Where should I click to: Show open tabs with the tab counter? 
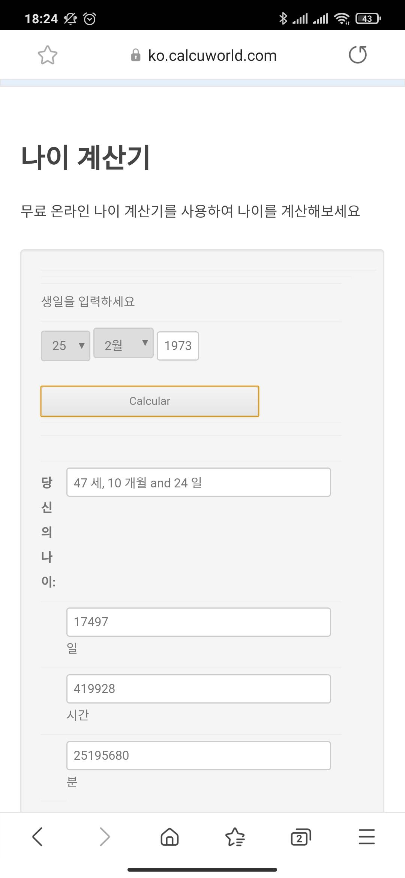(x=301, y=837)
